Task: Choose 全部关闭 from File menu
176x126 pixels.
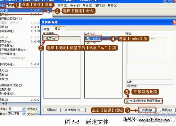Action: pos(20,31)
